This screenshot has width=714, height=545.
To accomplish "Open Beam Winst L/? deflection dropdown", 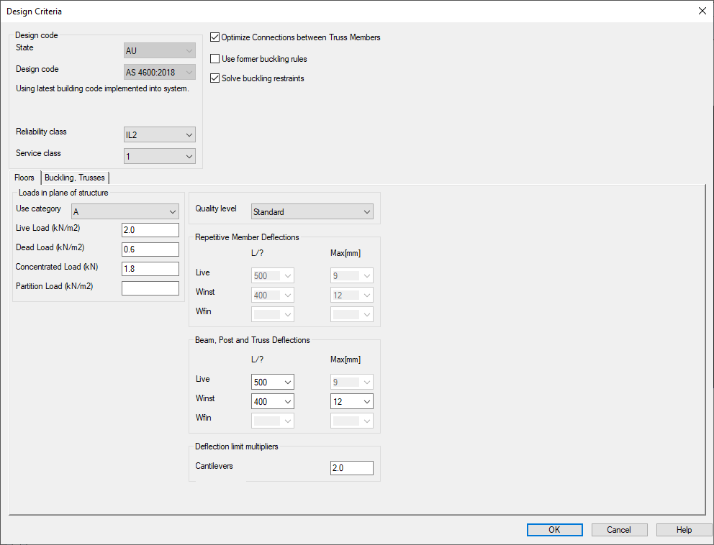I will (272, 402).
